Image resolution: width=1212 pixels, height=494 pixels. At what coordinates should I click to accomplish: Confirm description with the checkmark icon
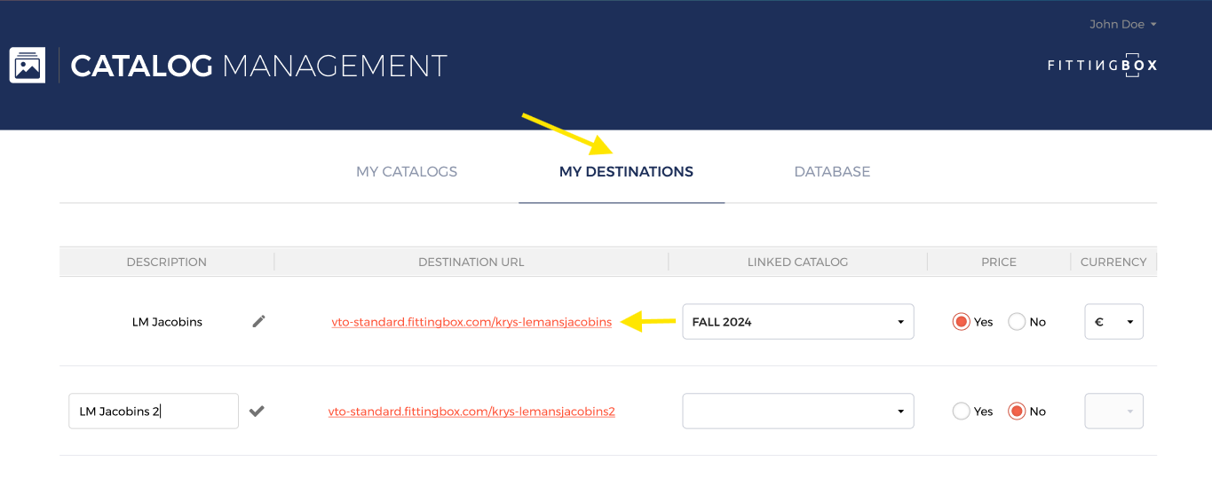257,412
